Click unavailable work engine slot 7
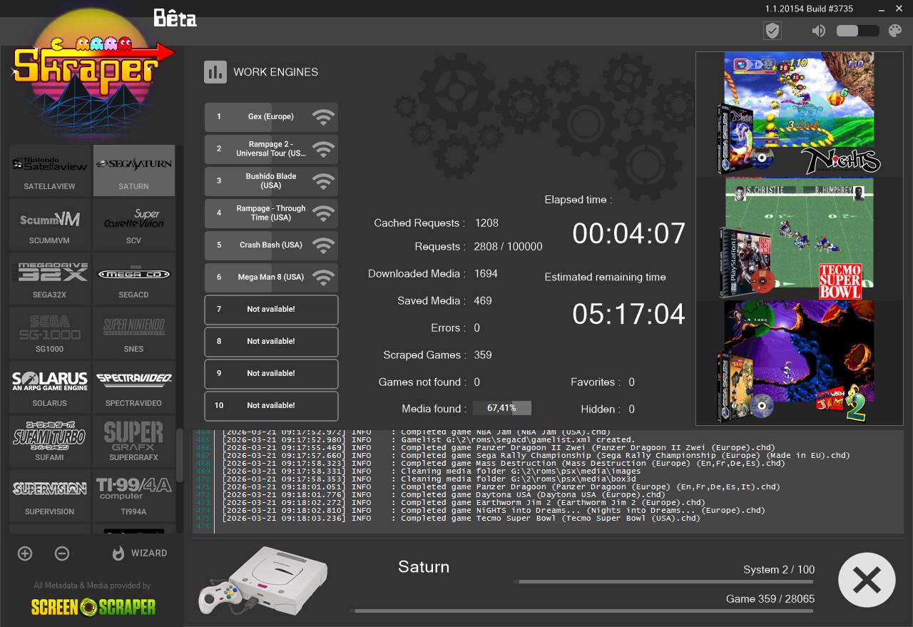Image resolution: width=913 pixels, height=627 pixels. click(x=271, y=310)
